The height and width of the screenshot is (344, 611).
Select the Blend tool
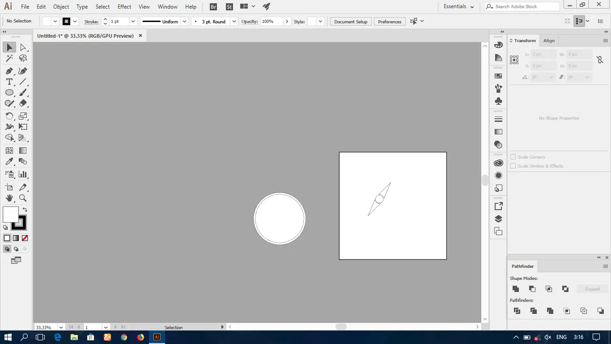pyautogui.click(x=23, y=161)
